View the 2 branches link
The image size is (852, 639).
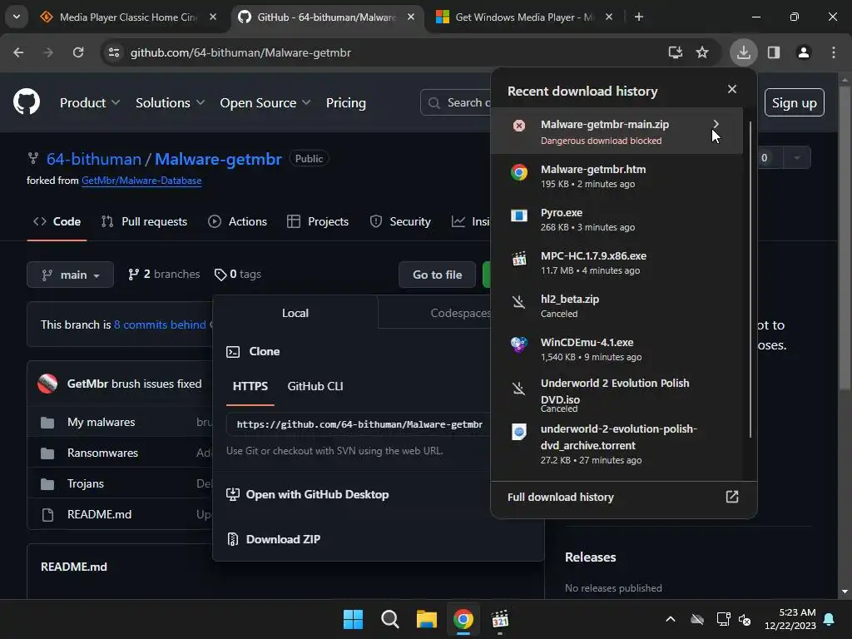pos(164,274)
